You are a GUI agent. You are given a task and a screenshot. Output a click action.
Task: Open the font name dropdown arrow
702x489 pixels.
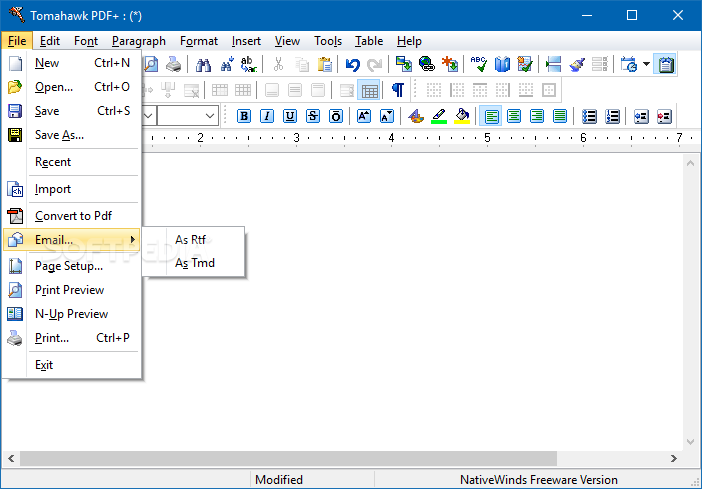[149, 116]
